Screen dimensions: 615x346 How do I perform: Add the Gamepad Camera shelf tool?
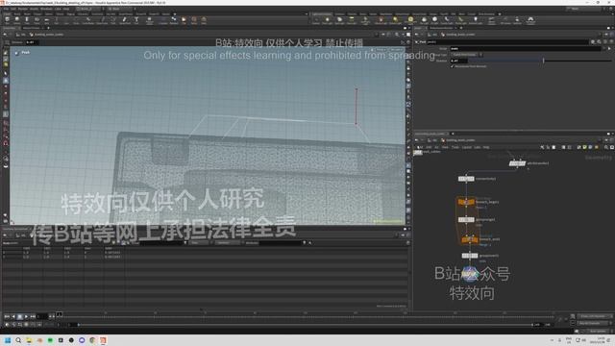(x=530, y=20)
